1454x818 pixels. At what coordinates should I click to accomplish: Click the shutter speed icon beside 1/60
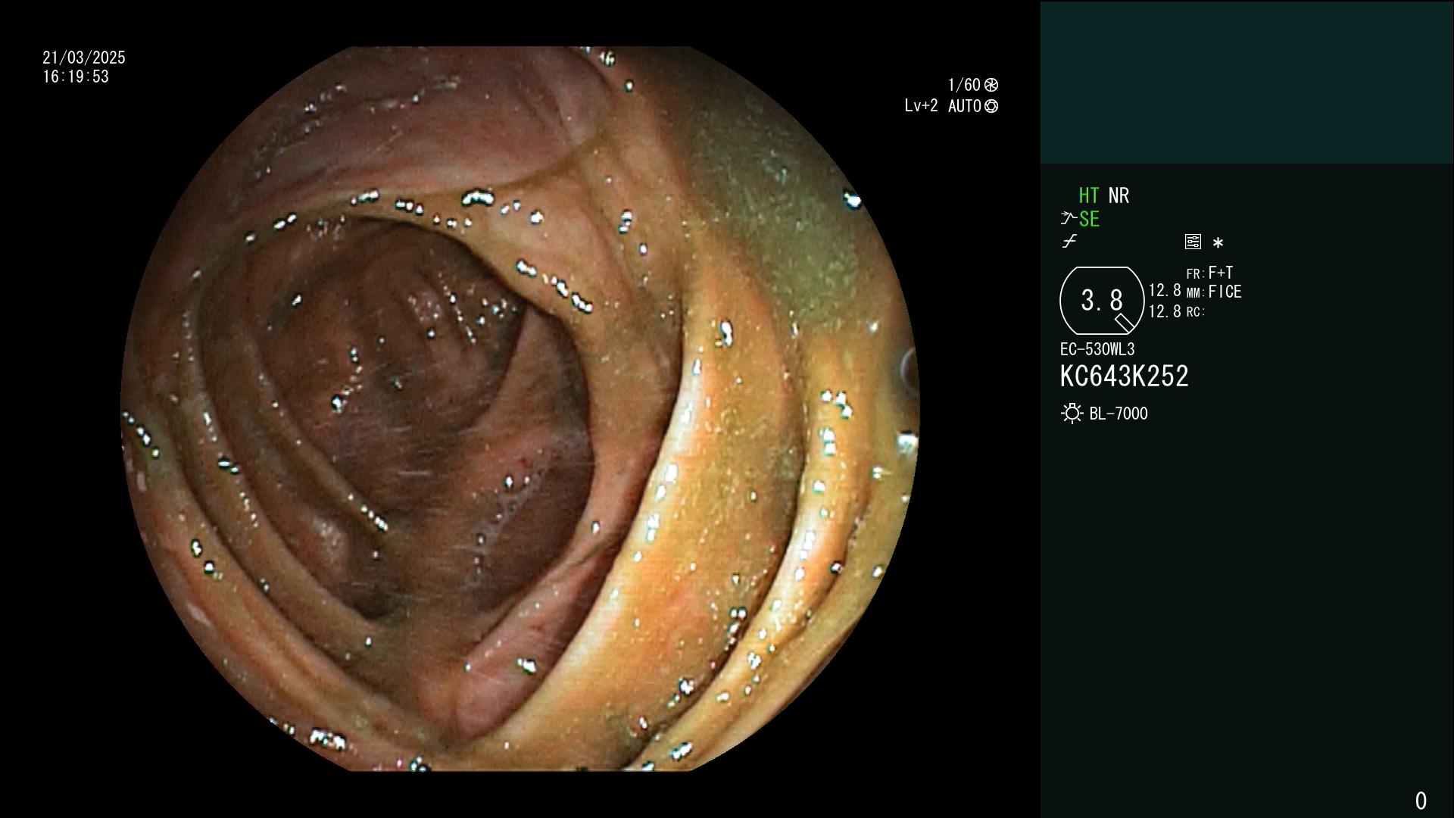coord(991,85)
